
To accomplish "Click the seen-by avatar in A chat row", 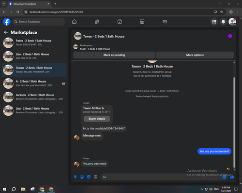I will (63, 83).
